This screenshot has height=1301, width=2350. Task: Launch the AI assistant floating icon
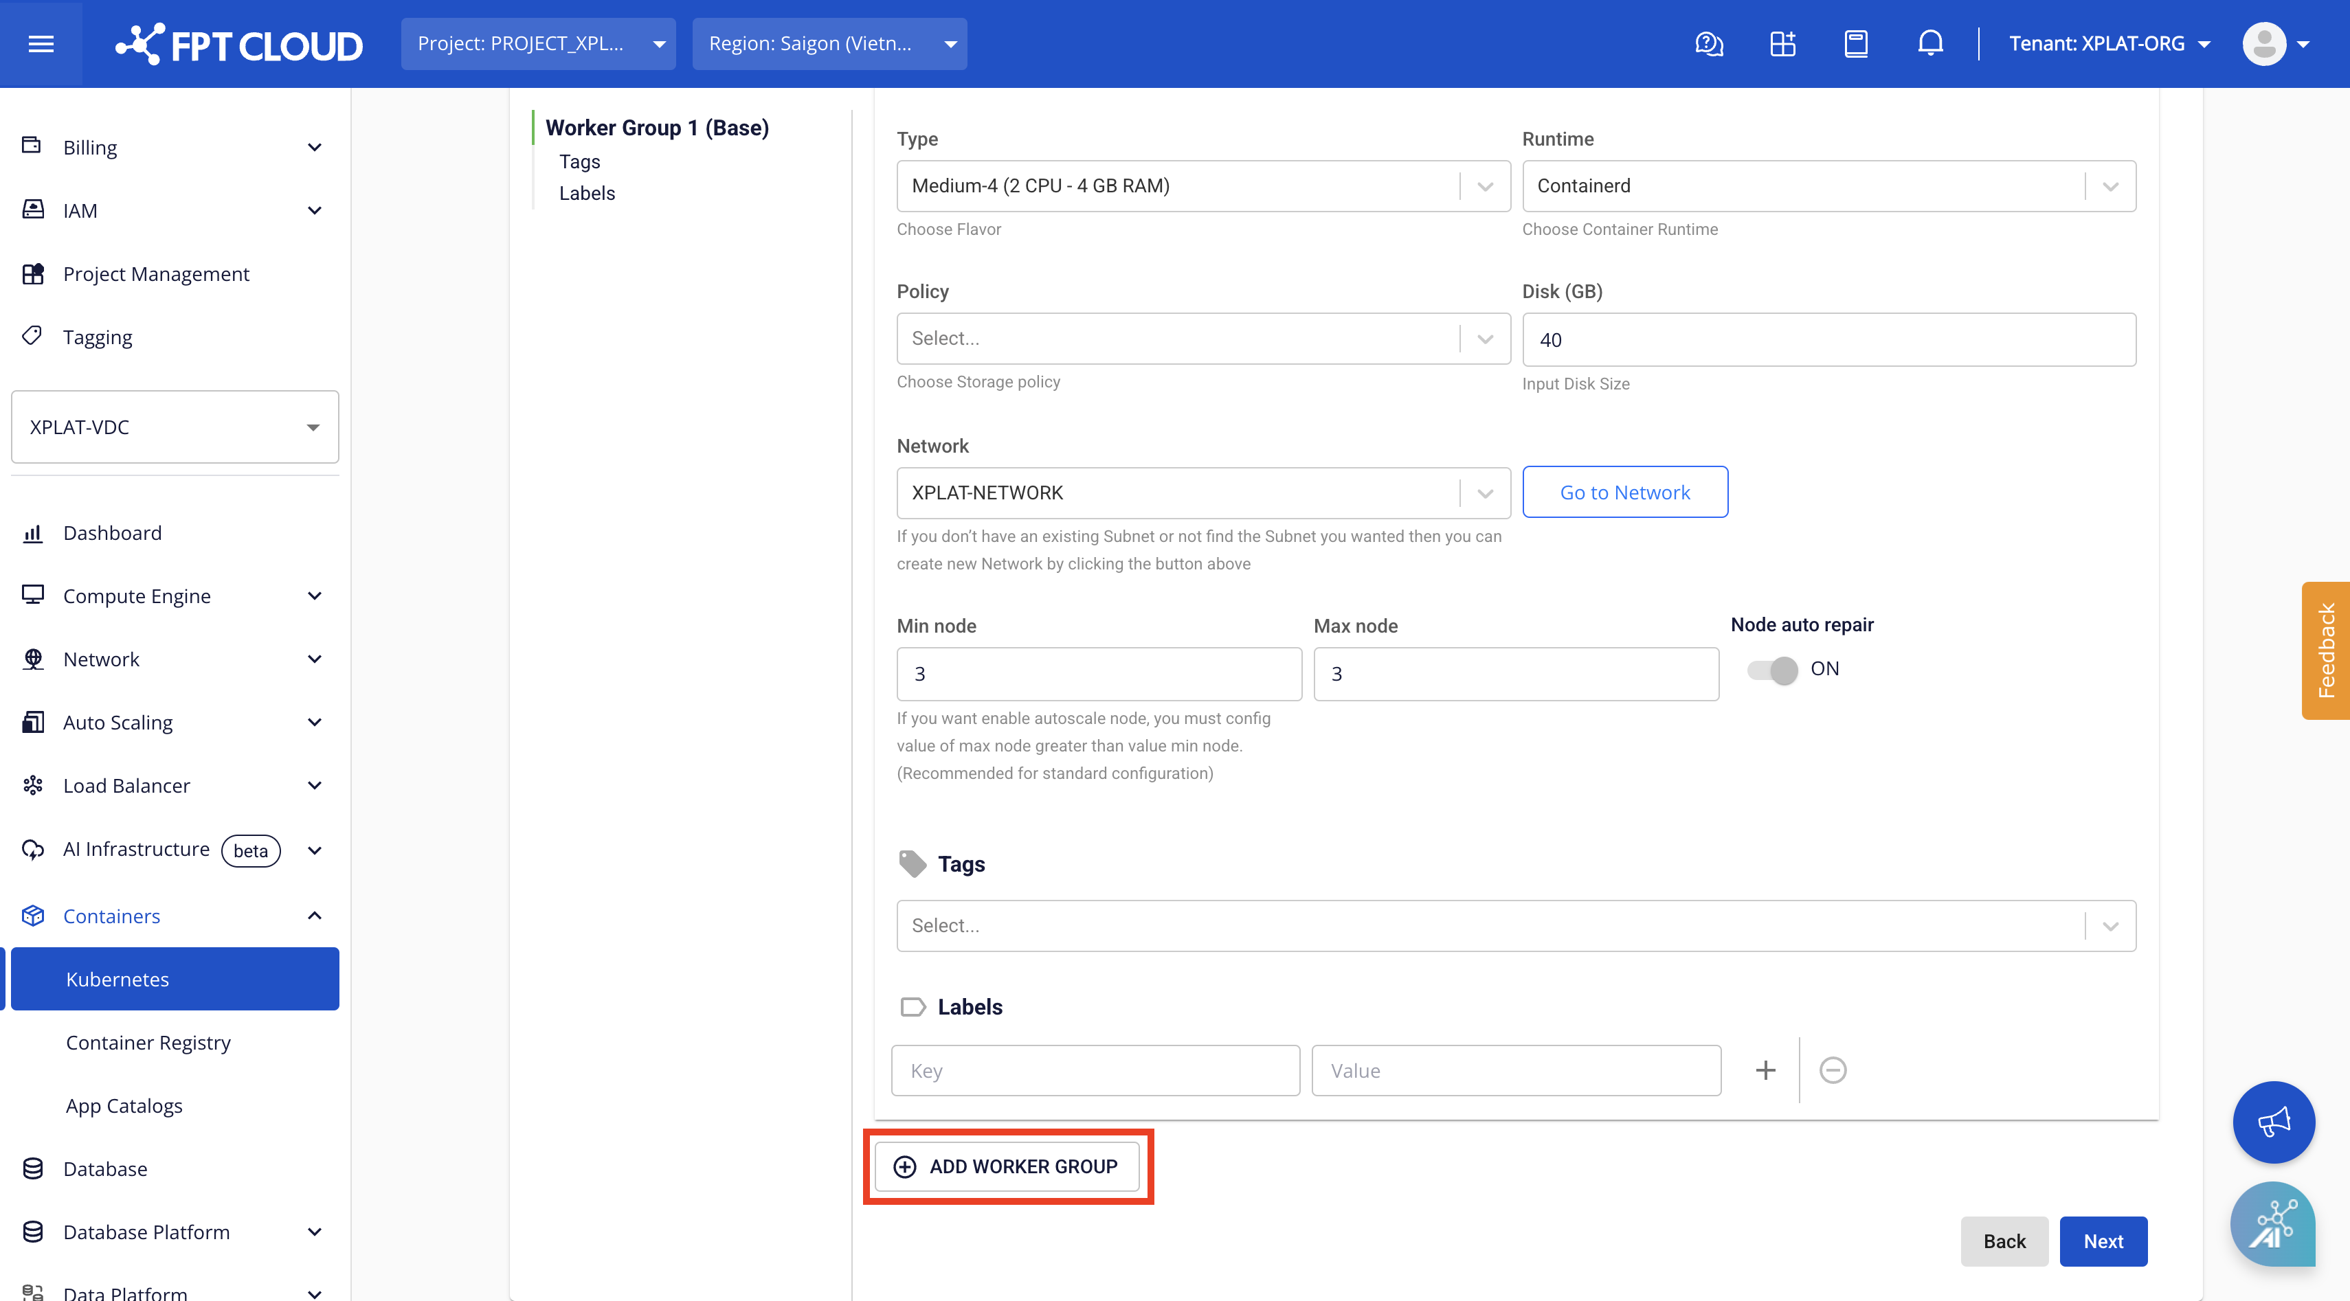[2273, 1225]
